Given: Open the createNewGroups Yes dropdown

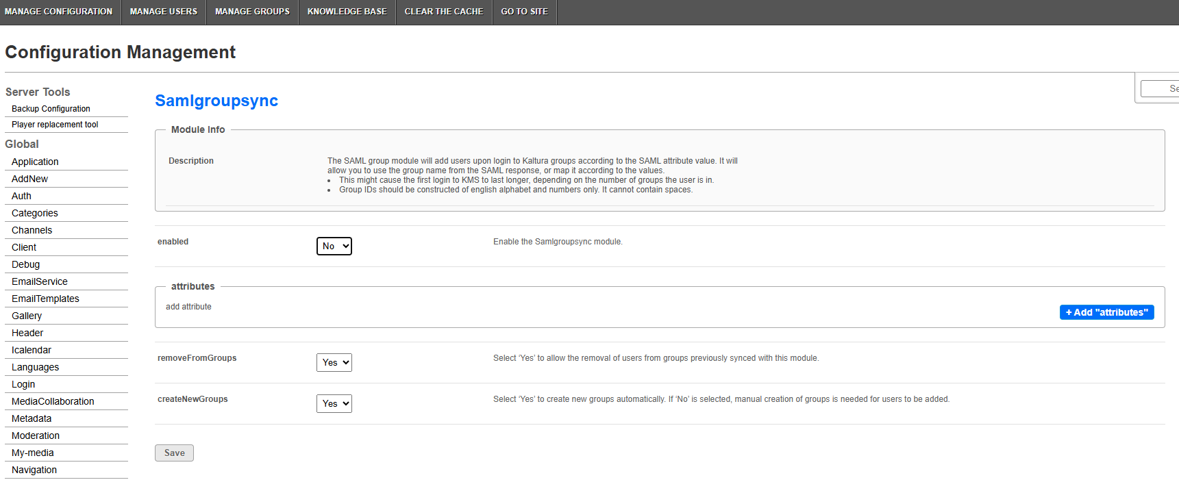Looking at the screenshot, I should pyautogui.click(x=334, y=403).
